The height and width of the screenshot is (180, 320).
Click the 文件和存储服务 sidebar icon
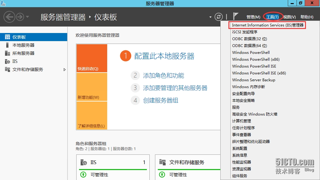[7, 69]
